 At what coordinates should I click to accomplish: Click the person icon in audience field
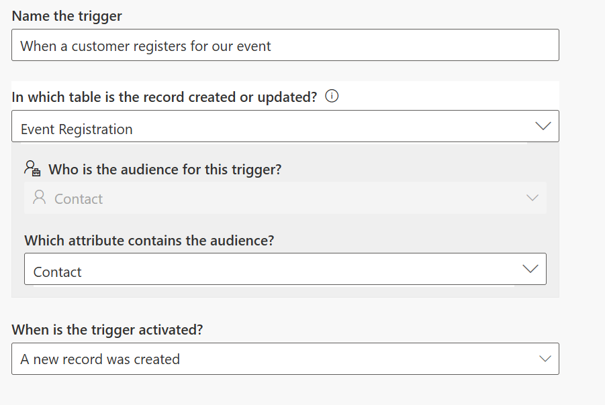40,198
